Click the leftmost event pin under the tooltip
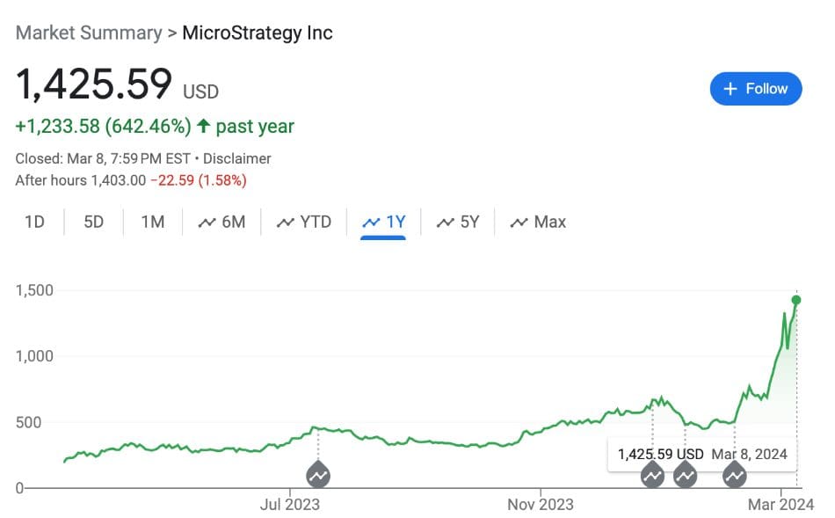The width and height of the screenshot is (835, 518). tap(652, 476)
